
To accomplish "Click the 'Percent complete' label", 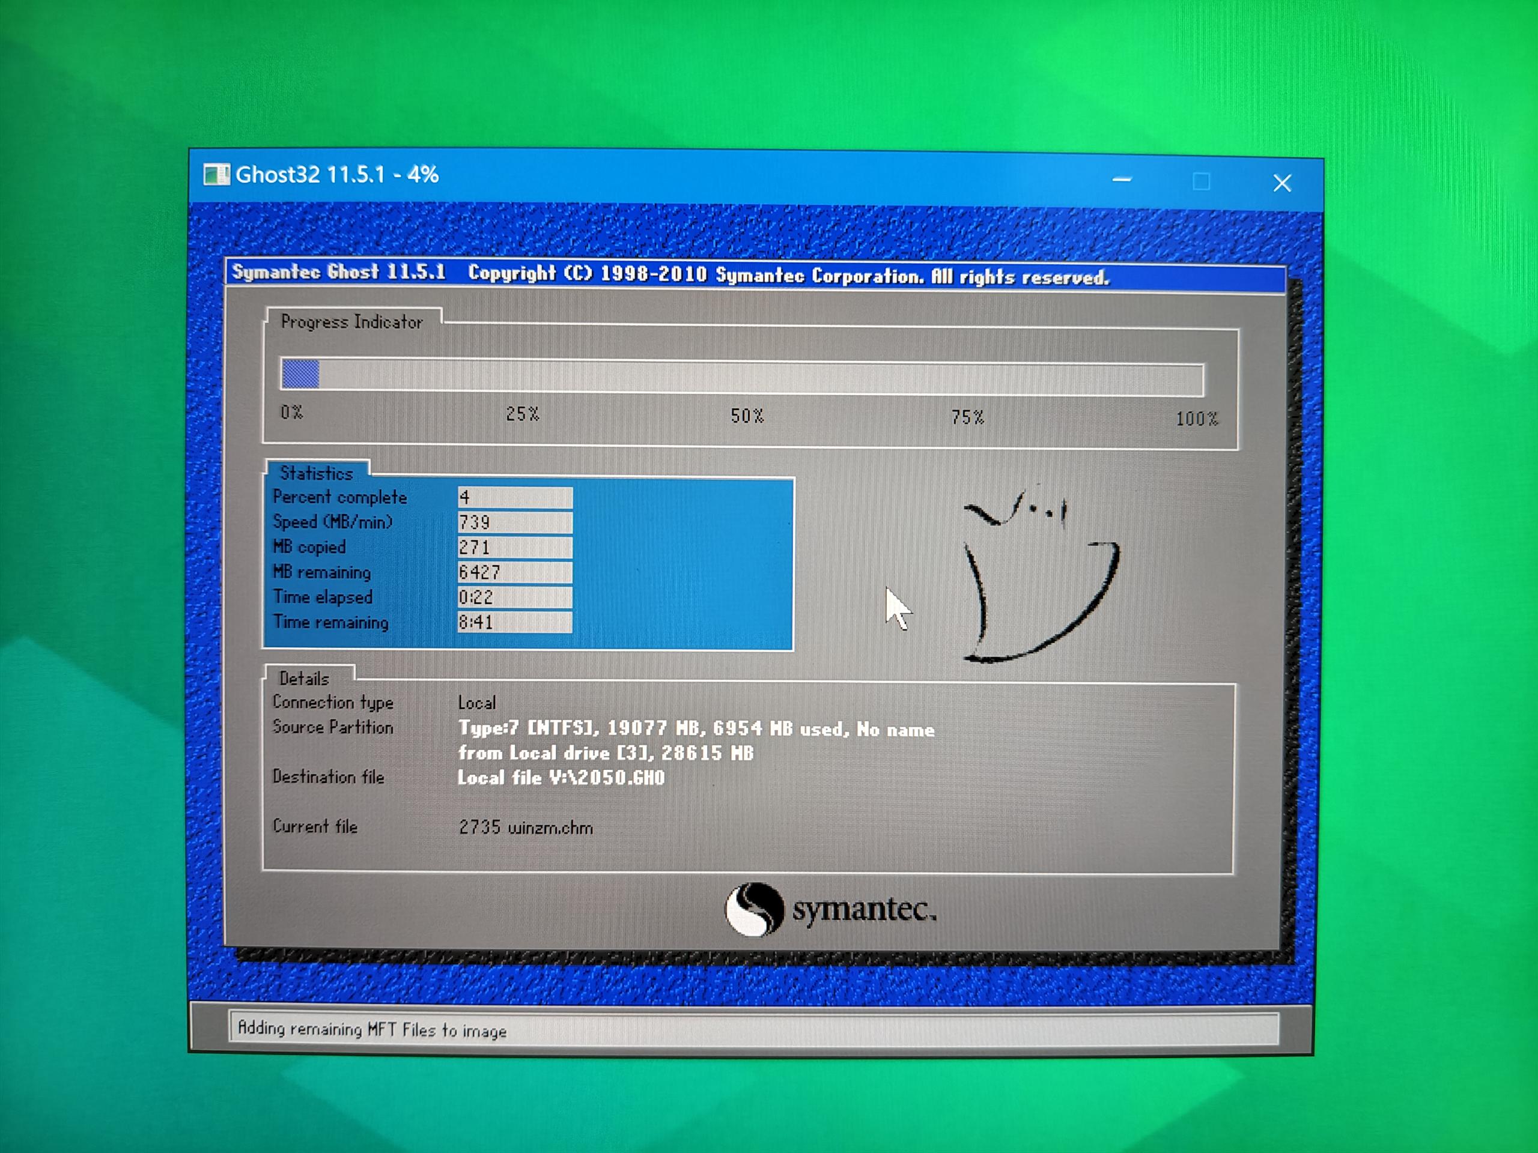I will tap(340, 498).
